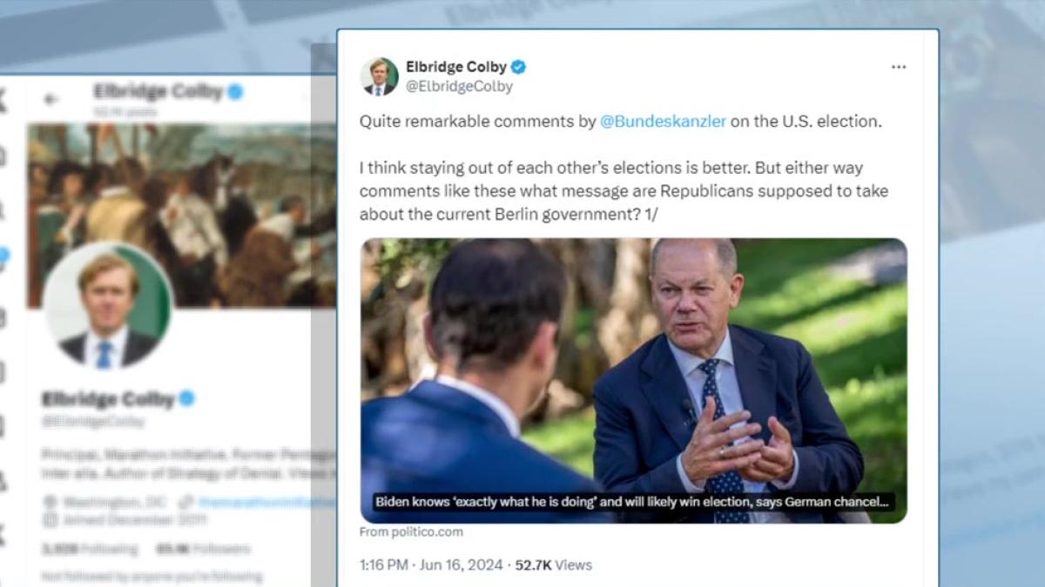The height and width of the screenshot is (587, 1045).
Task: Open the Politico article photo card
Action: [634, 380]
